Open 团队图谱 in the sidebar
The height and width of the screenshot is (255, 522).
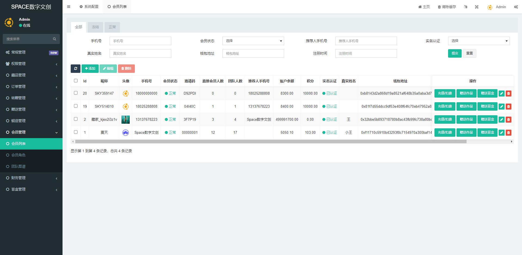[18, 166]
